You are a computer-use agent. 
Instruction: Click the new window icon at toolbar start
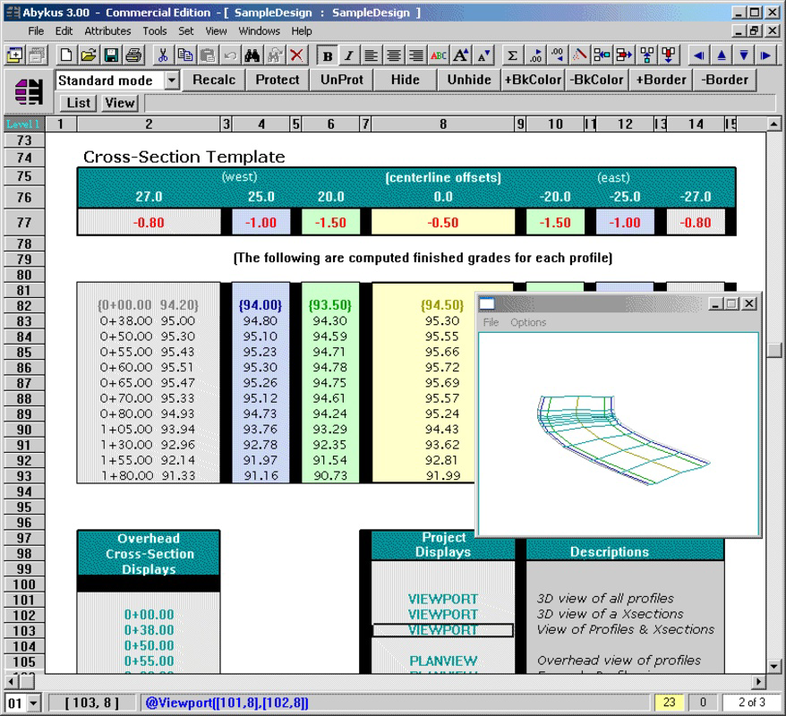coord(14,55)
